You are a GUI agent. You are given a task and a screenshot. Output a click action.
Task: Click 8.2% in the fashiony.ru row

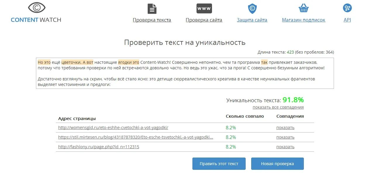pos(231,147)
